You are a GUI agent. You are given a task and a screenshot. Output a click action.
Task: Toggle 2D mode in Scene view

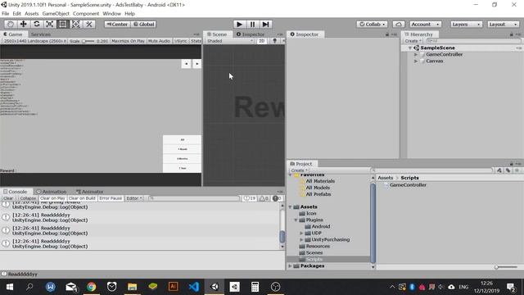(262, 41)
